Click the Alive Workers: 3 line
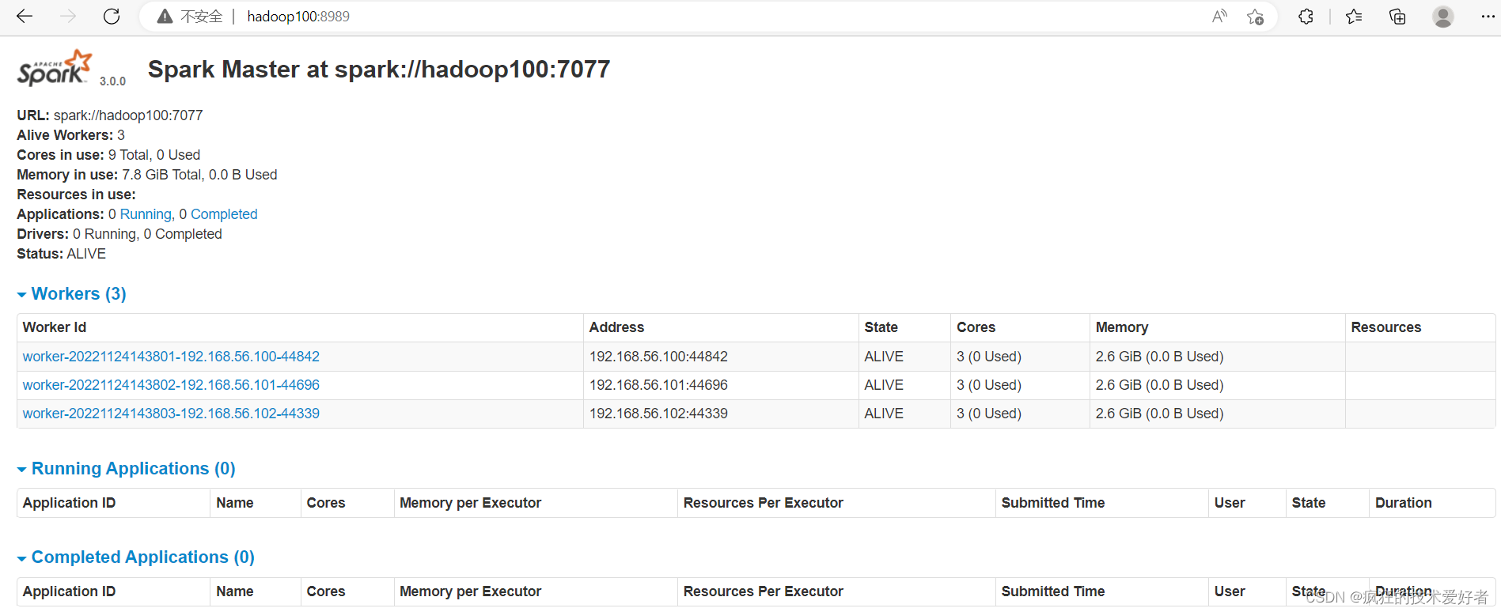The image size is (1501, 612). [70, 135]
